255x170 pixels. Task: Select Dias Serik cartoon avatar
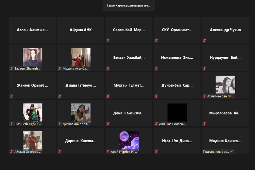click(x=33, y=113)
